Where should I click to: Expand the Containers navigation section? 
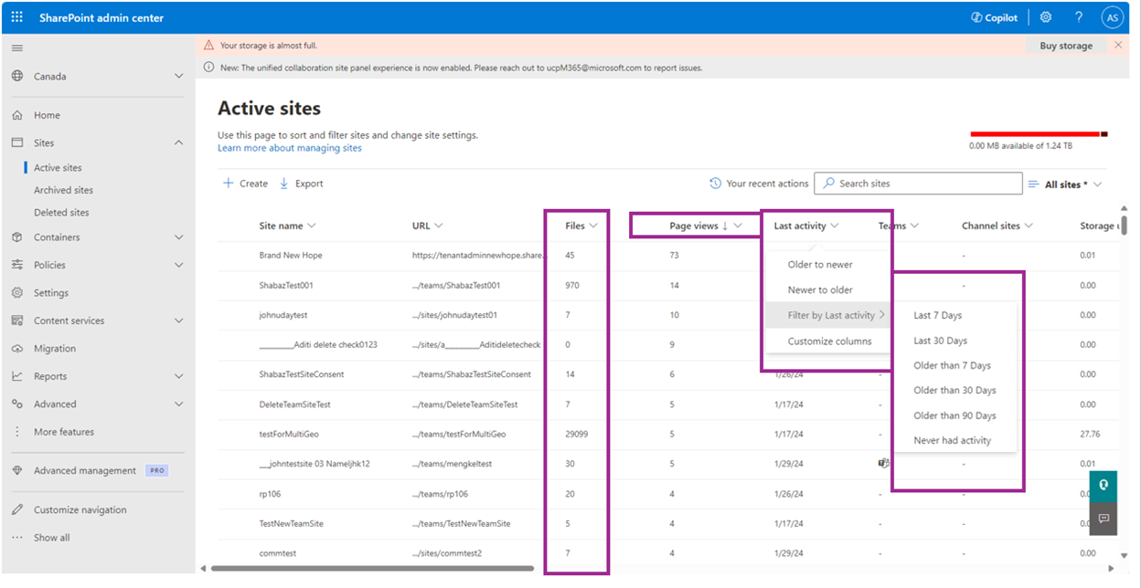coord(178,237)
